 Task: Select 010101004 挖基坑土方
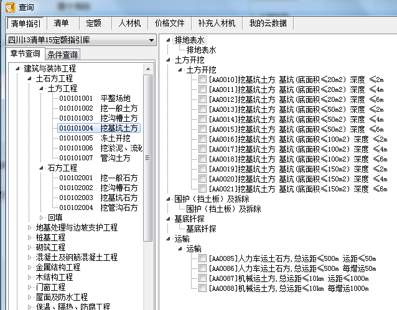[x=99, y=128]
